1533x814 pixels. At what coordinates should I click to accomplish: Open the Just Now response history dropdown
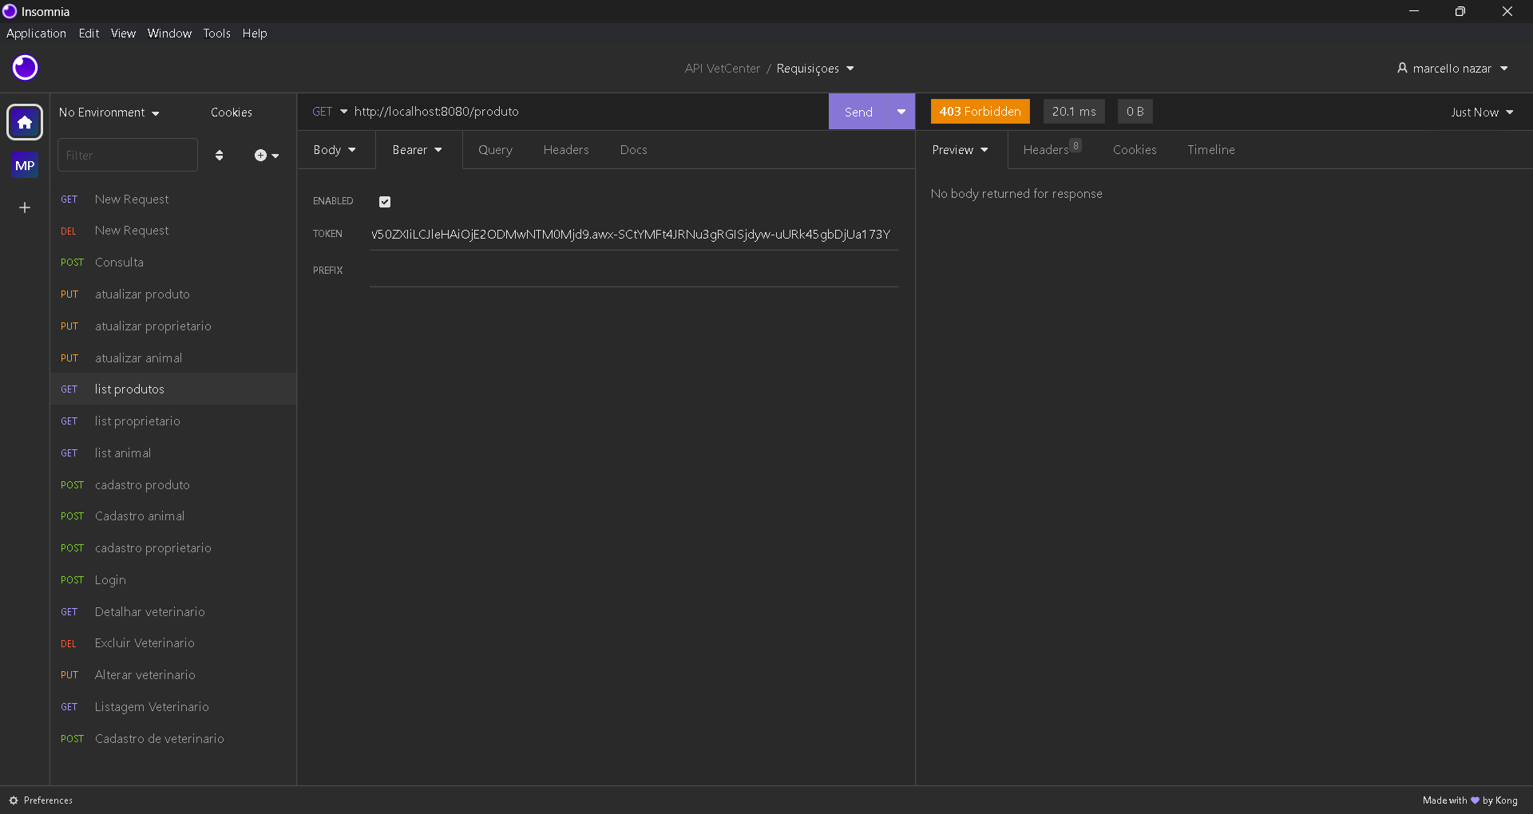point(1482,113)
